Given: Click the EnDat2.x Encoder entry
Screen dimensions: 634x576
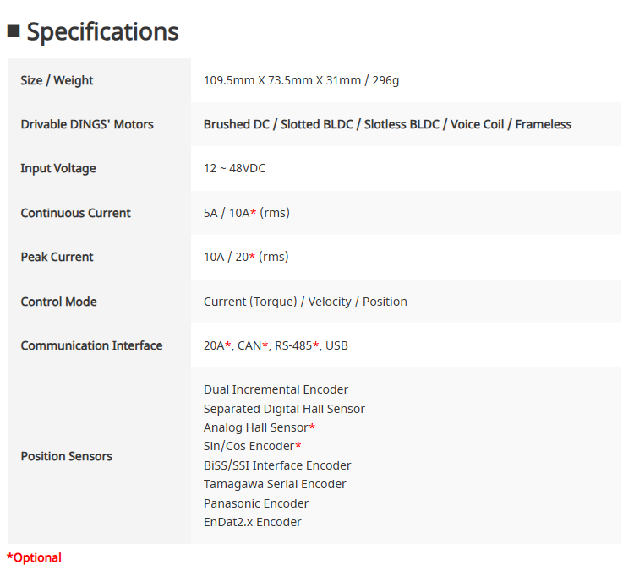Looking at the screenshot, I should (252, 522).
